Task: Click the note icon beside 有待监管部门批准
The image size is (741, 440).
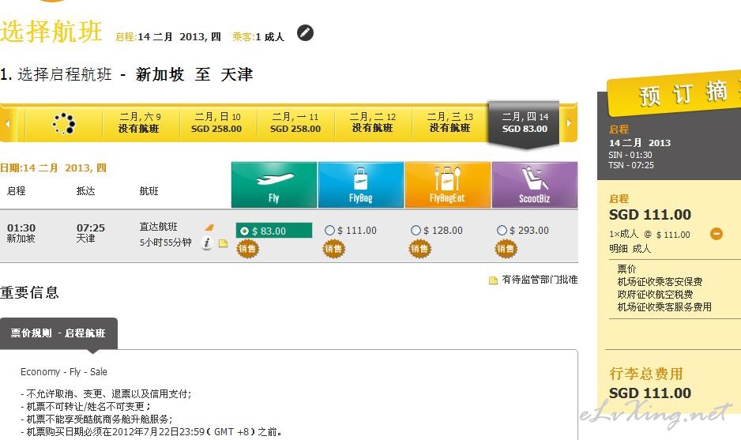Action: [x=493, y=280]
